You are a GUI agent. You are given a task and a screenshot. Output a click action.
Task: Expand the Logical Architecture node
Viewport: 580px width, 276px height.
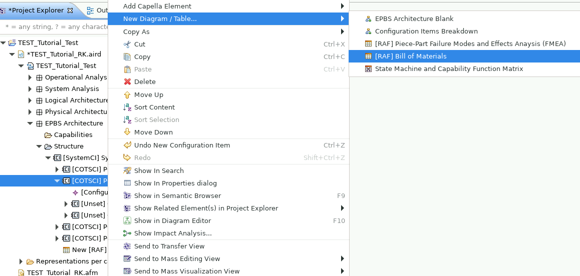click(31, 100)
